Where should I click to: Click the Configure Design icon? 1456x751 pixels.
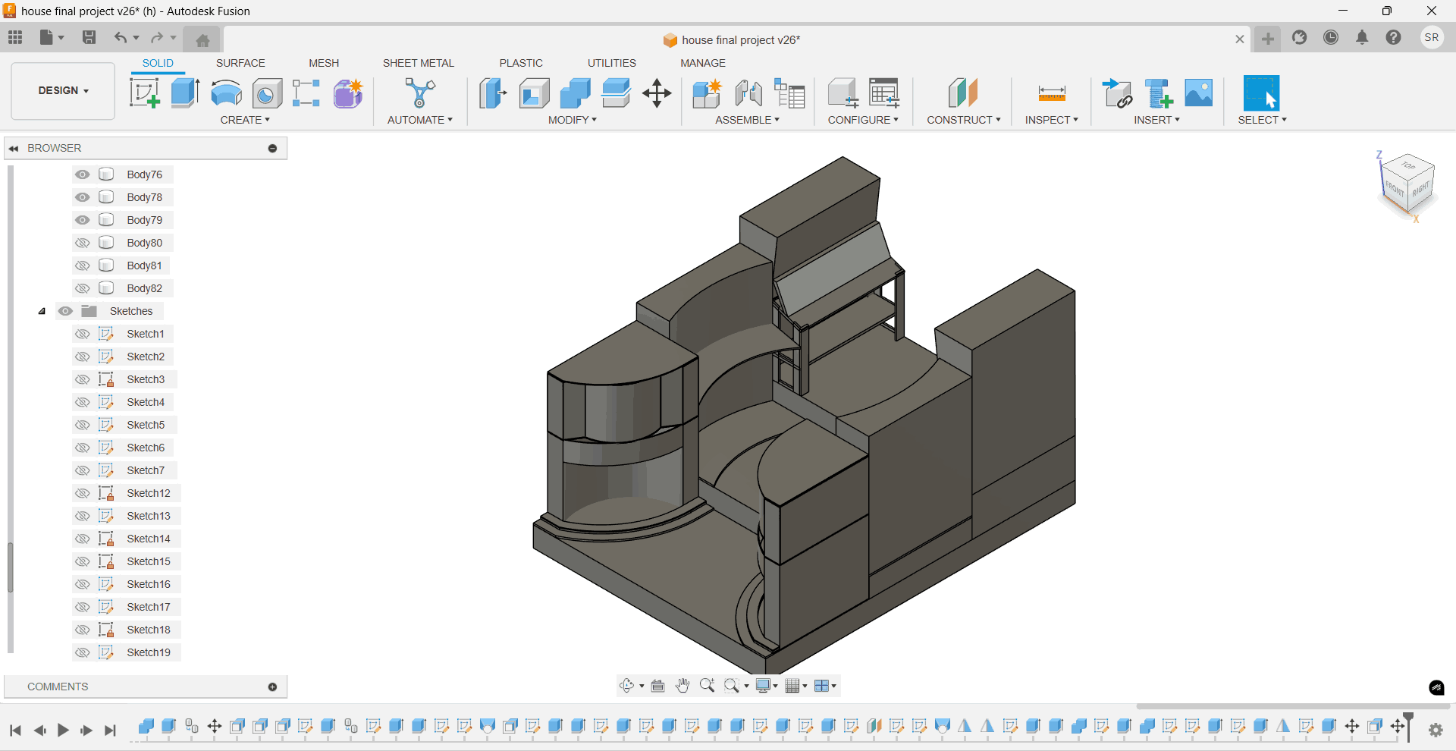coord(843,93)
